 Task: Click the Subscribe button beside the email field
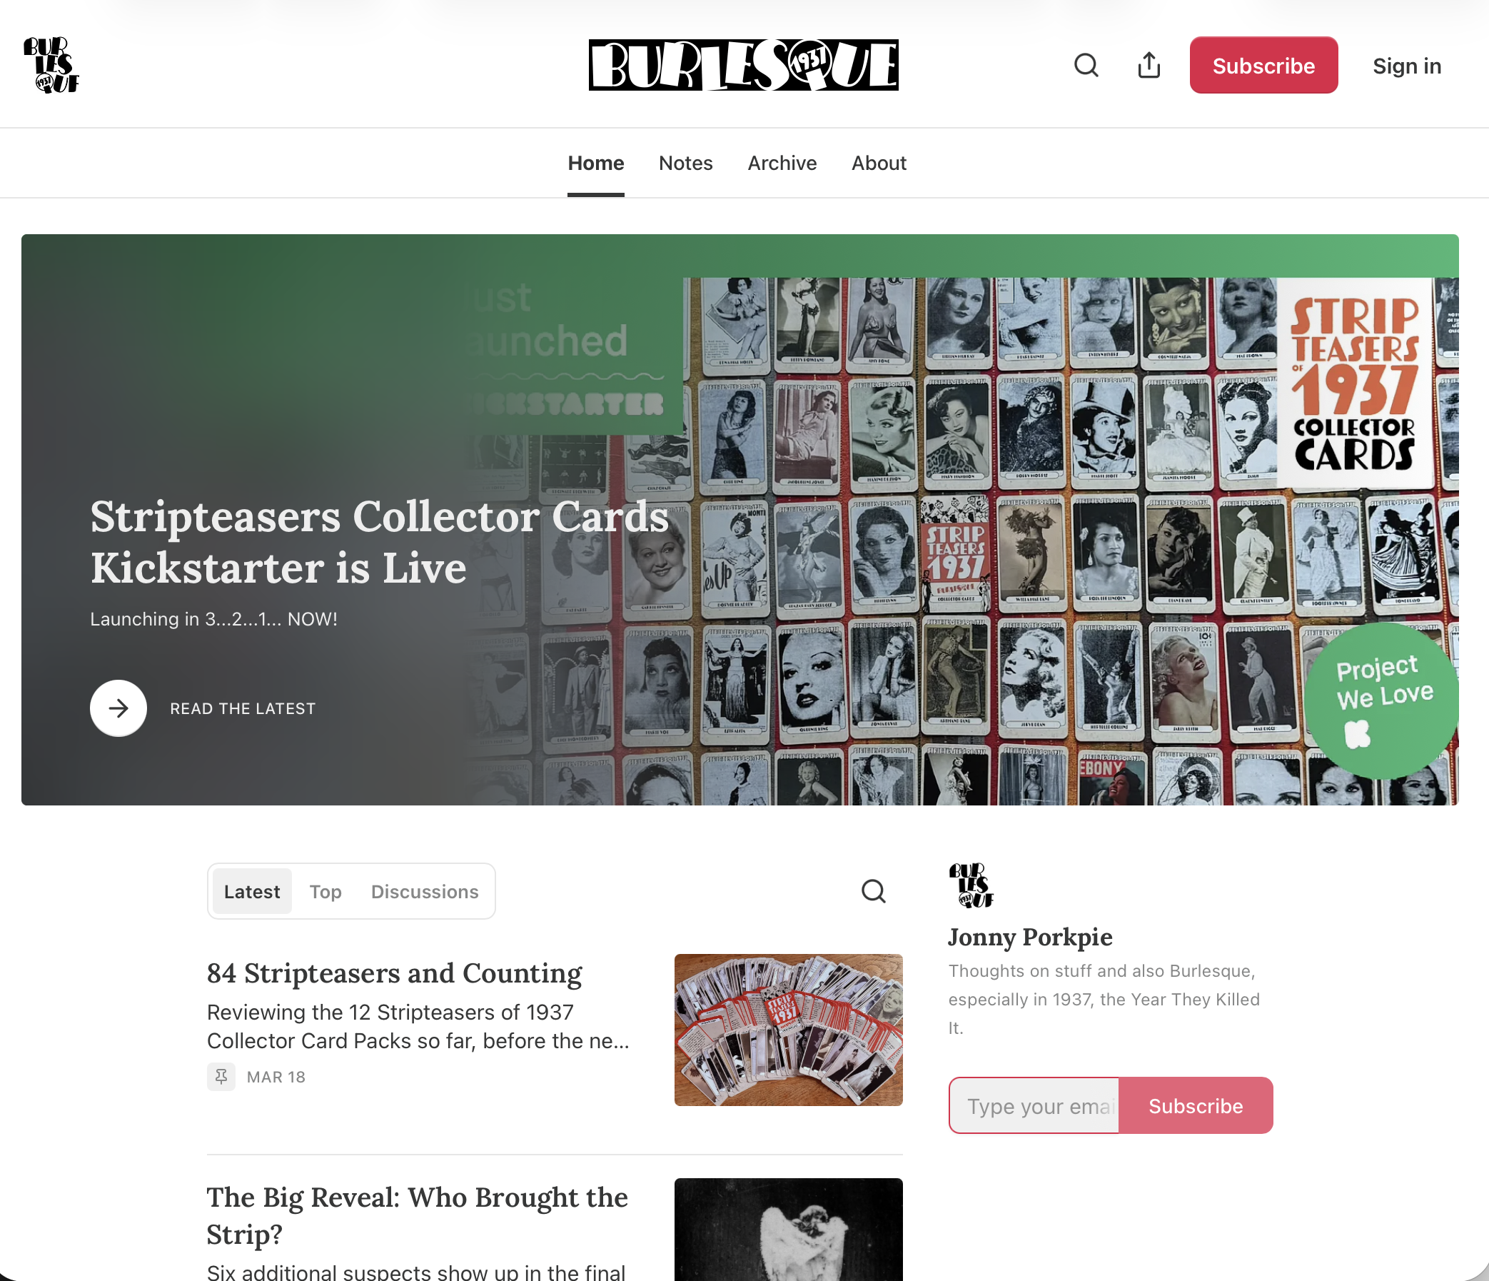pyautogui.click(x=1195, y=1105)
